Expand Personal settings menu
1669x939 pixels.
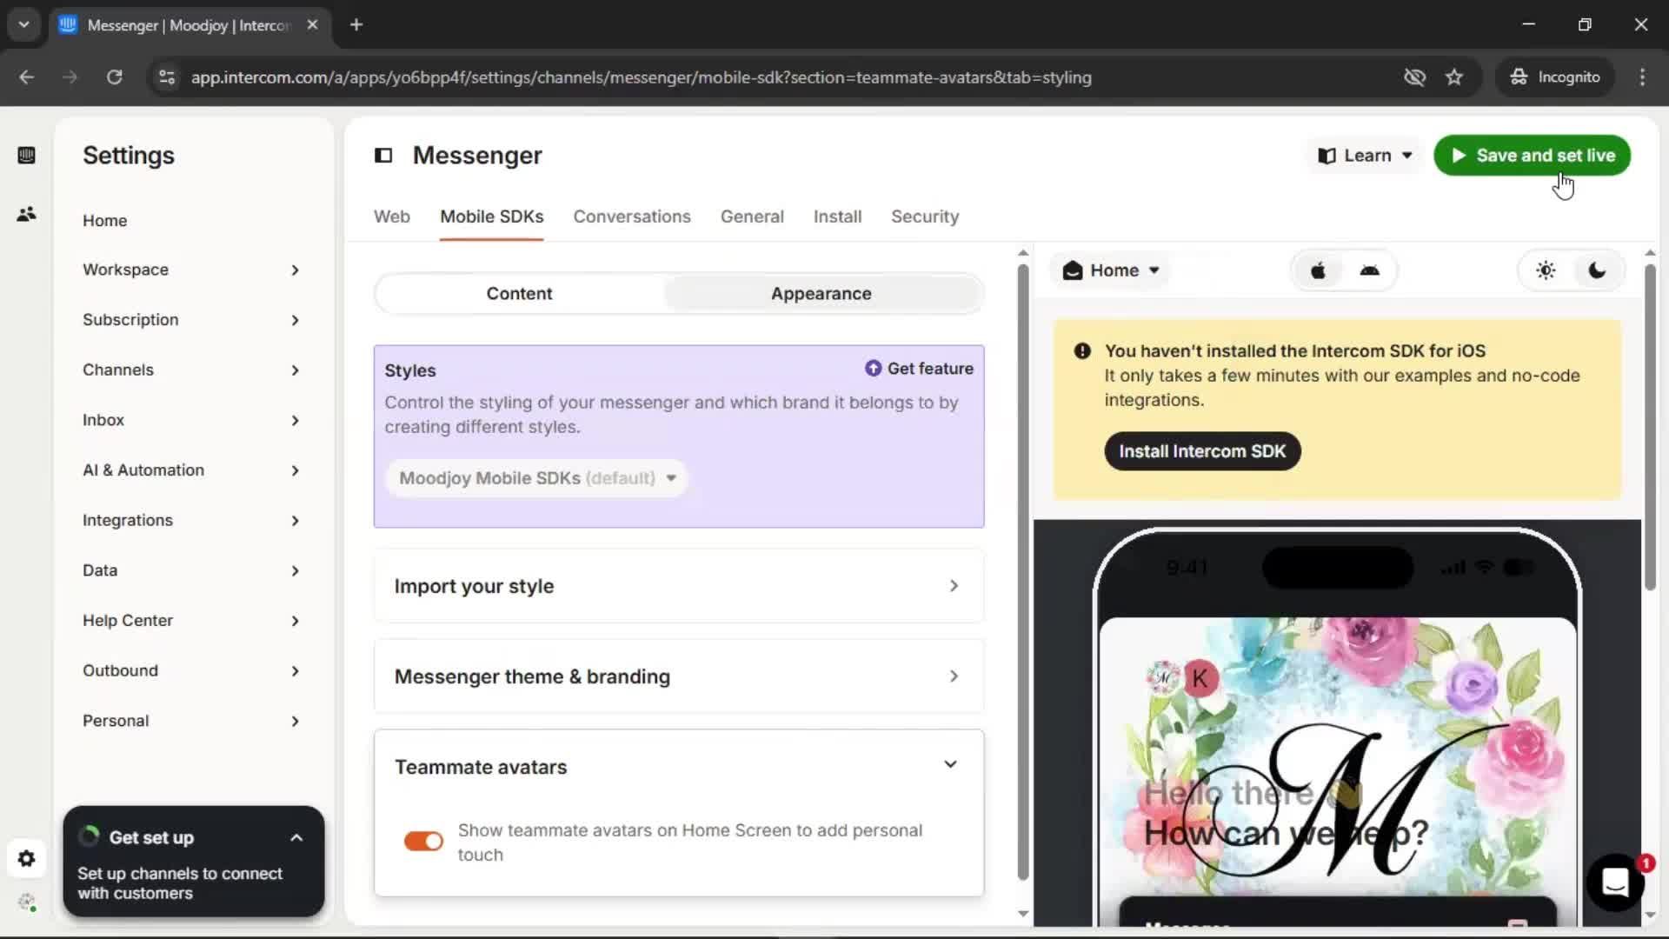tap(191, 721)
